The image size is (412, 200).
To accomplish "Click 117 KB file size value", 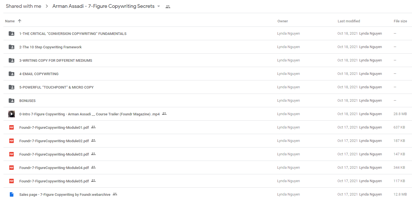I will (x=399, y=181).
